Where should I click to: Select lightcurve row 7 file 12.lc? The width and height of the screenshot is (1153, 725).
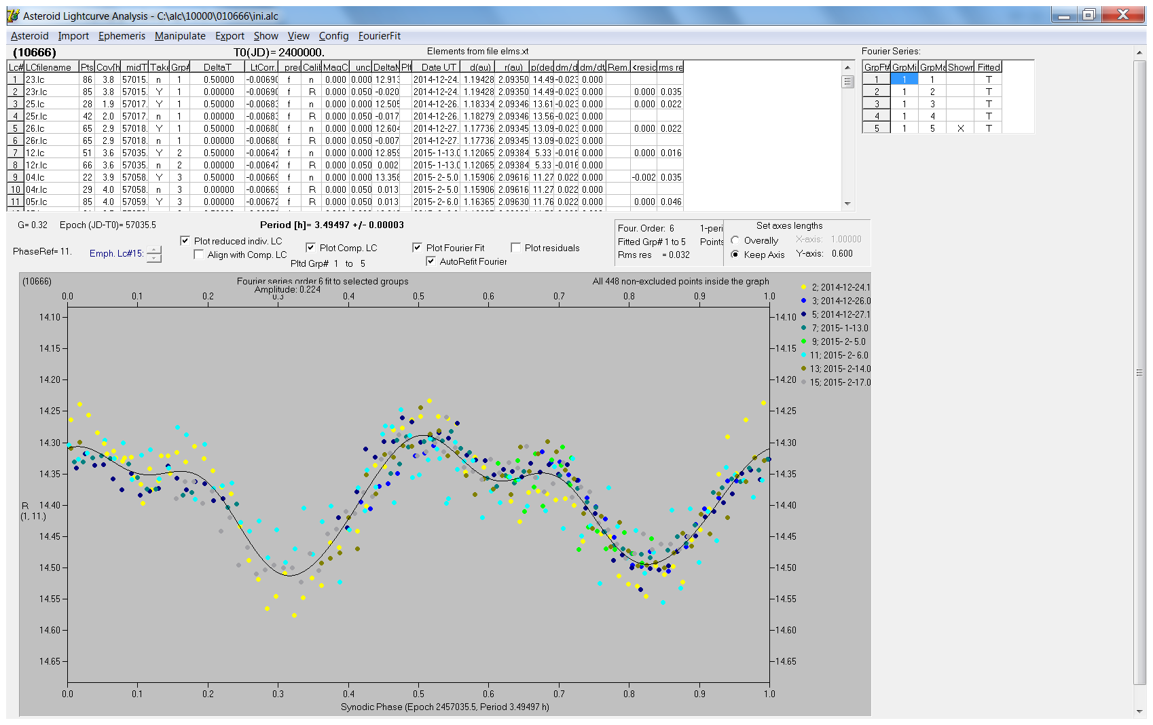point(345,153)
